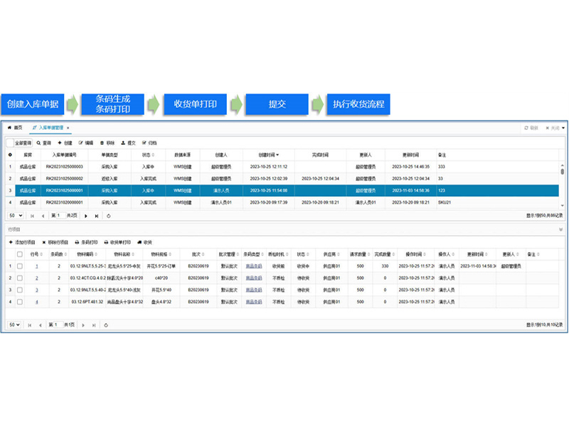The width and height of the screenshot is (569, 426).
Task: Click the 移除 delete icon in toolbar
Action: pos(102,143)
